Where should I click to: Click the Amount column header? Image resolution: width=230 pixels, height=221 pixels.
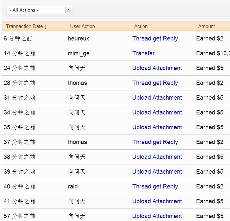[x=206, y=26]
